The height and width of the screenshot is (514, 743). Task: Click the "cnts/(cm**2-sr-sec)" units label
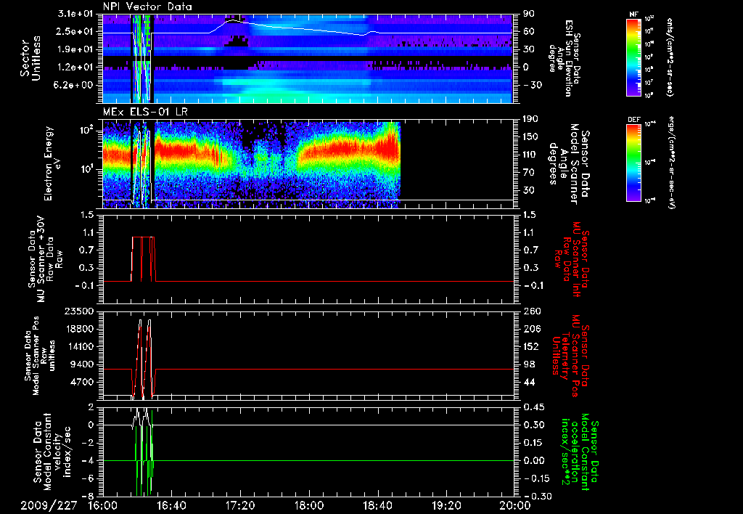coord(670,57)
